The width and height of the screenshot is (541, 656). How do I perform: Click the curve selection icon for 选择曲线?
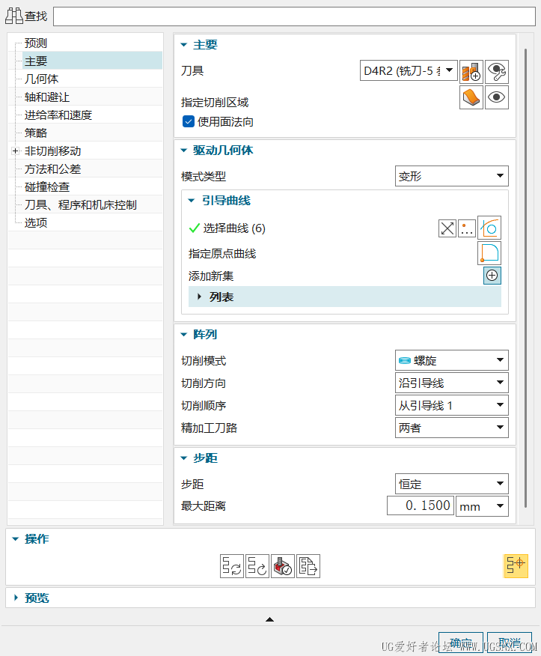(489, 228)
